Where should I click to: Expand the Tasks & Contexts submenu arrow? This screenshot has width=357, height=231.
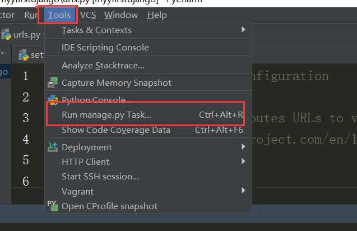coord(243,30)
